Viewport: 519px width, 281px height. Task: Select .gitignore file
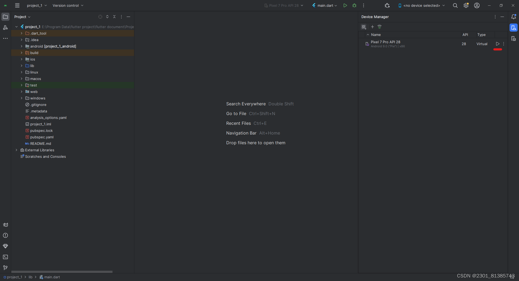coord(73,105)
